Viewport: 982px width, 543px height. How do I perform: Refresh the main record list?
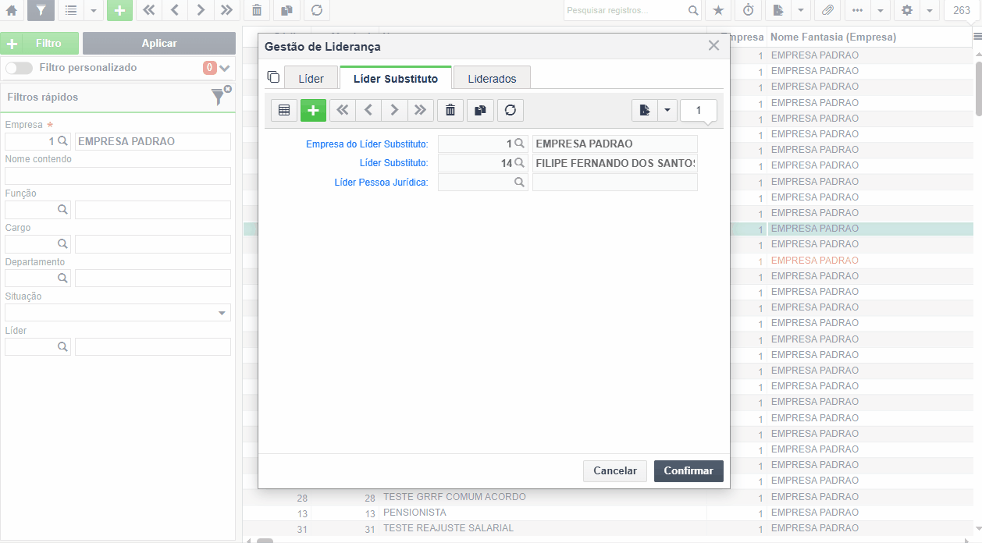click(316, 10)
